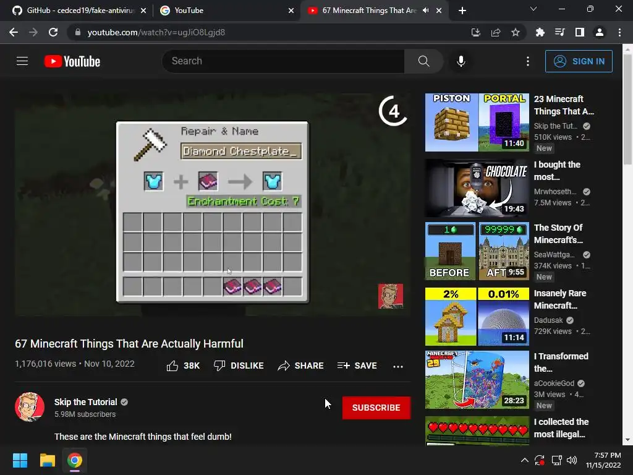Click the address bar URL

tap(156, 32)
